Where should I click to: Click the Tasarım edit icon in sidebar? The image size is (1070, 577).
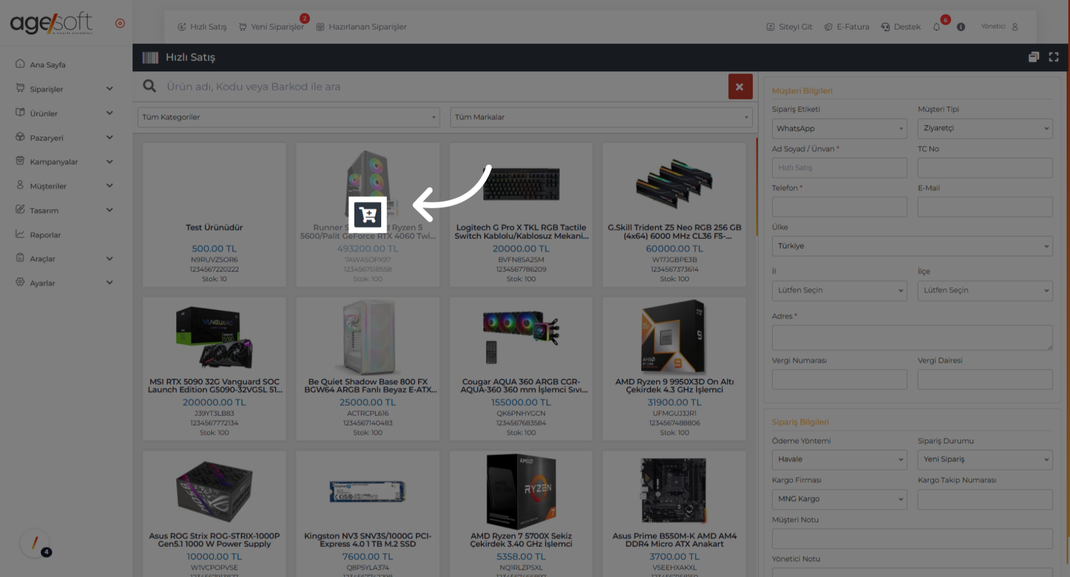coord(20,209)
